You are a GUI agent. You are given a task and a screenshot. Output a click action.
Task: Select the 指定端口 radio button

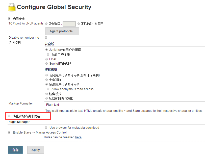pyautogui.click(x=46, y=24)
